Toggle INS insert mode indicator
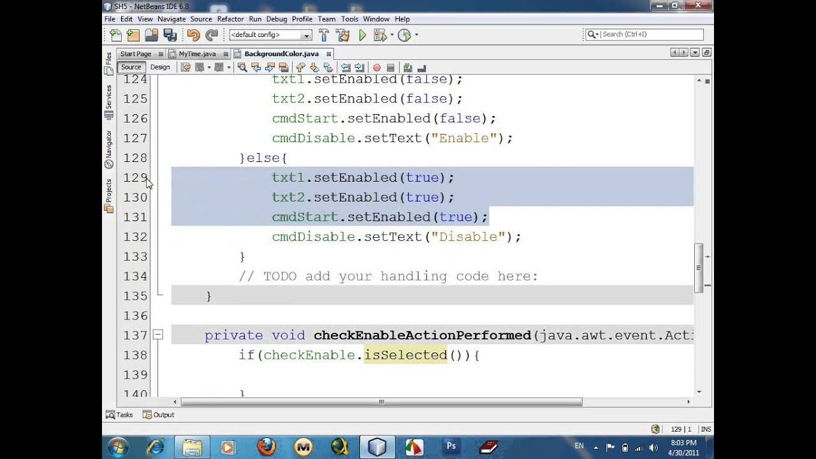The image size is (816, 459). [706, 430]
